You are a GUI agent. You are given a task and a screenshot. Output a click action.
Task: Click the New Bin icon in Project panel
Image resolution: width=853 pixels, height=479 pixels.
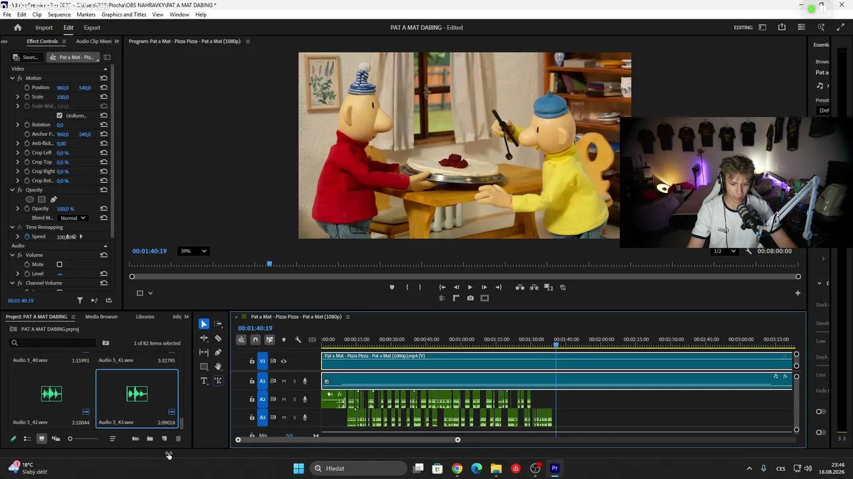150,438
